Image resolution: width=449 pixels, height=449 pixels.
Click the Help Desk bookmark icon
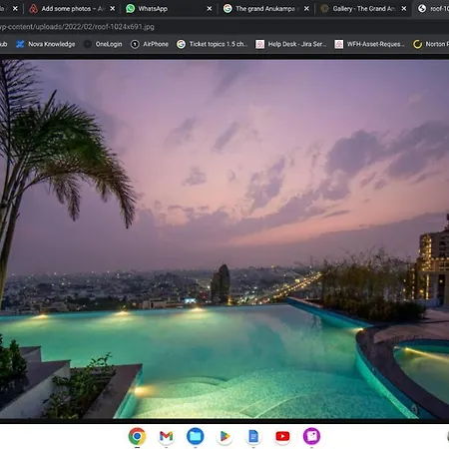pyautogui.click(x=260, y=44)
